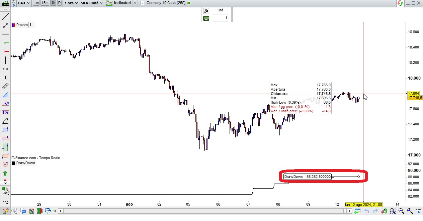
Task: Open the share chart icon
Action: (x=14, y=211)
